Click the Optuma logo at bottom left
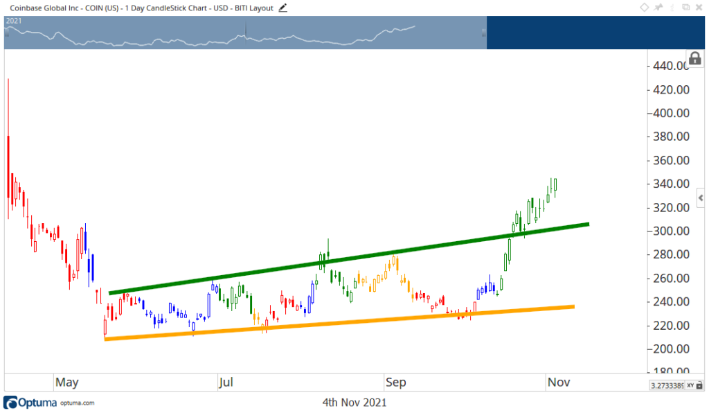 tap(30, 402)
